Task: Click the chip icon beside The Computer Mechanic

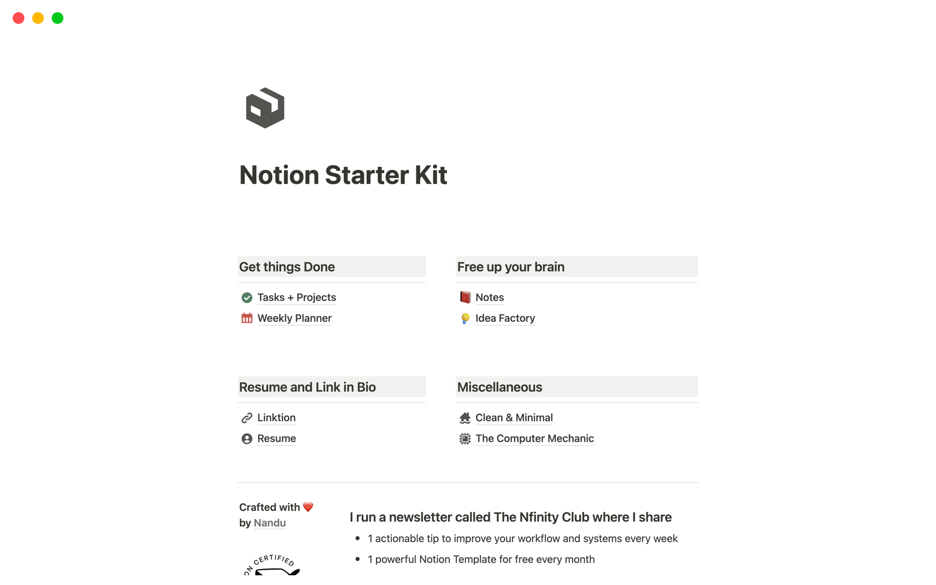Action: pyautogui.click(x=465, y=439)
